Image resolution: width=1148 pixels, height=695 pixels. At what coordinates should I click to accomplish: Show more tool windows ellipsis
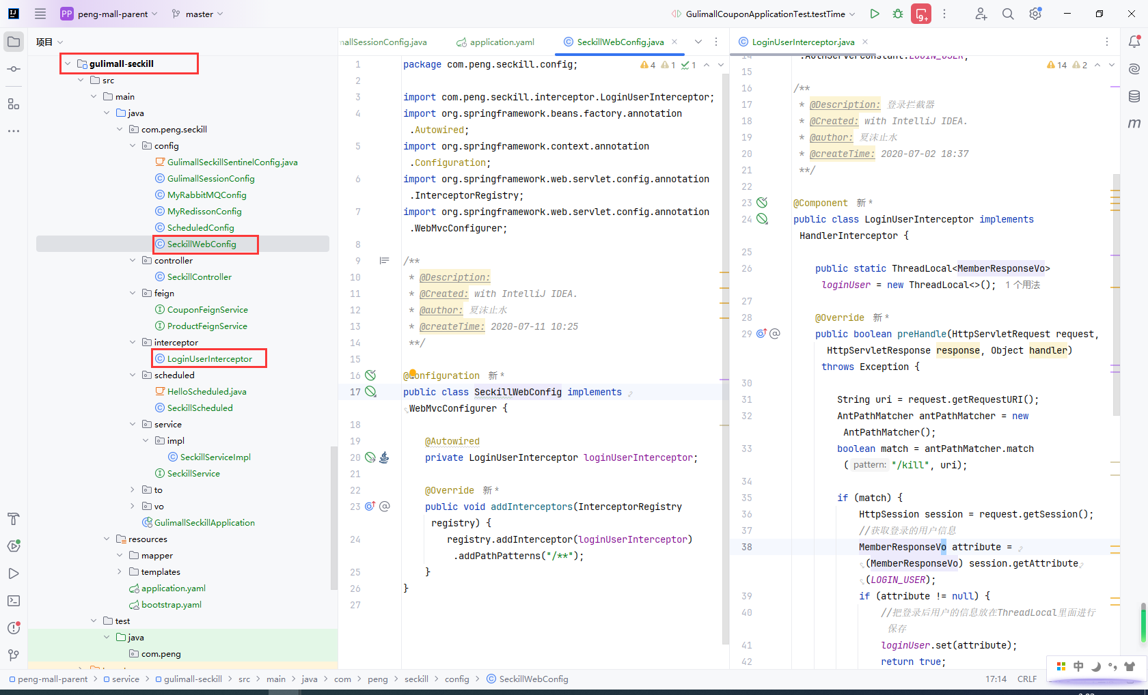(14, 131)
